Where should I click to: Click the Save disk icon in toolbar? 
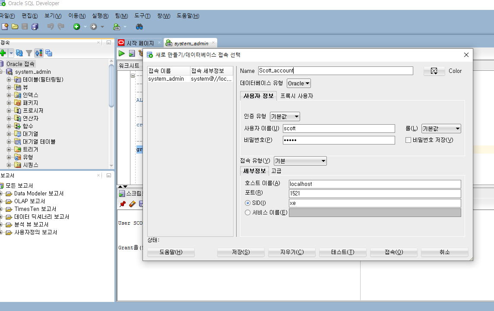pos(25,27)
